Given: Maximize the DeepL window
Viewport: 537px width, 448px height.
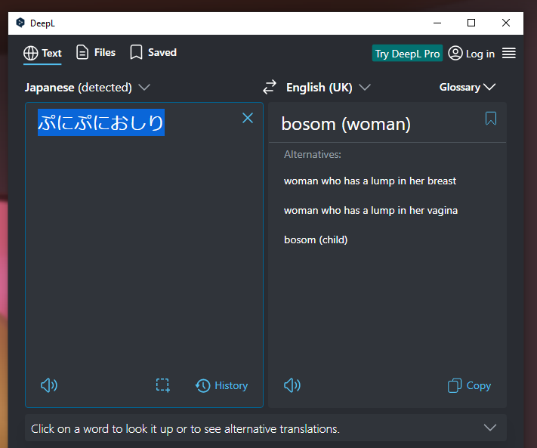Looking at the screenshot, I should click(x=471, y=23).
